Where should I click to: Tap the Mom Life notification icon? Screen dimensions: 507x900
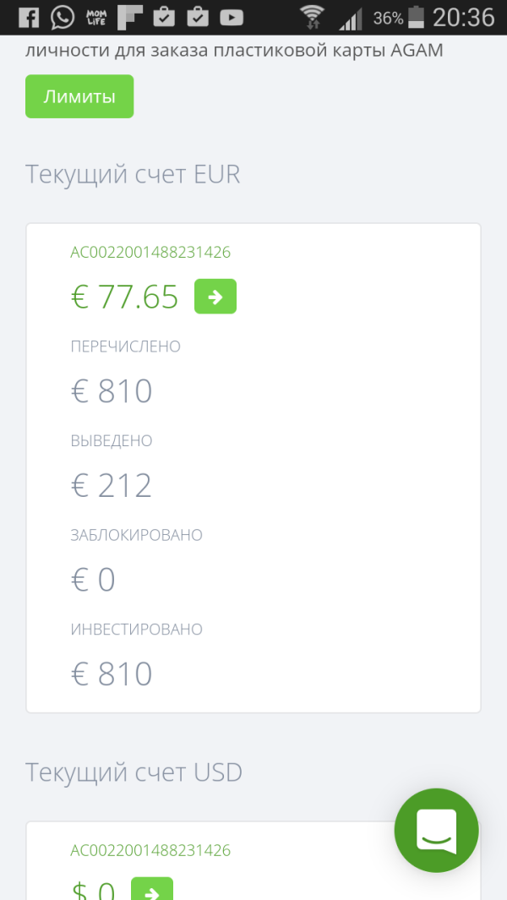(96, 17)
